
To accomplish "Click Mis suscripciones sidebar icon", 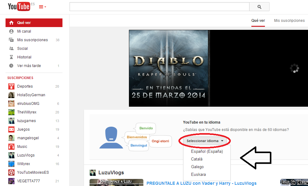I will pyautogui.click(x=11, y=40).
